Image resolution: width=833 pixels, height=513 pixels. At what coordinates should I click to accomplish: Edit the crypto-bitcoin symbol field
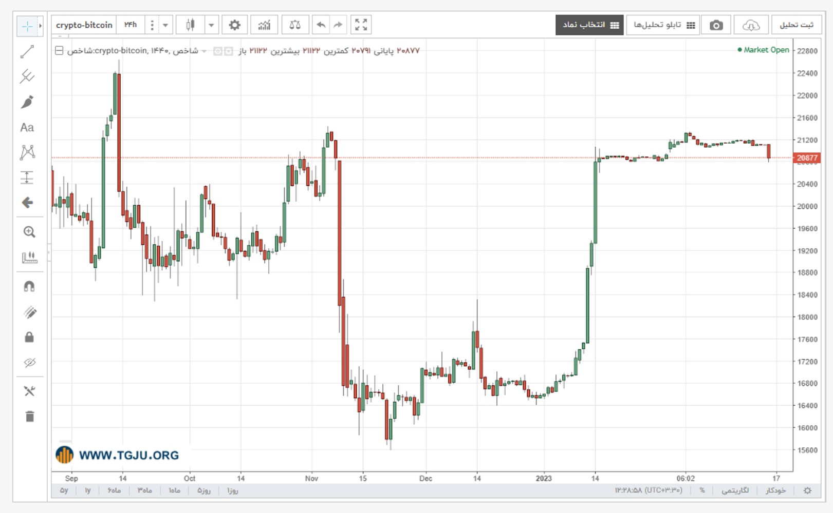point(84,25)
